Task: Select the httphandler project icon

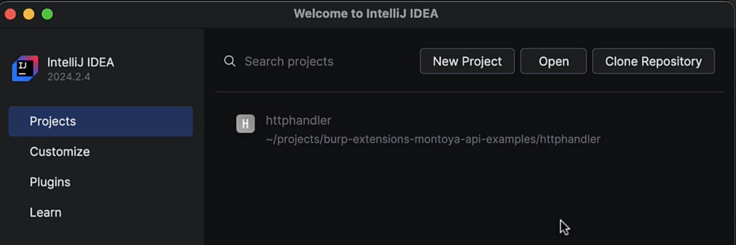Action: pos(245,123)
